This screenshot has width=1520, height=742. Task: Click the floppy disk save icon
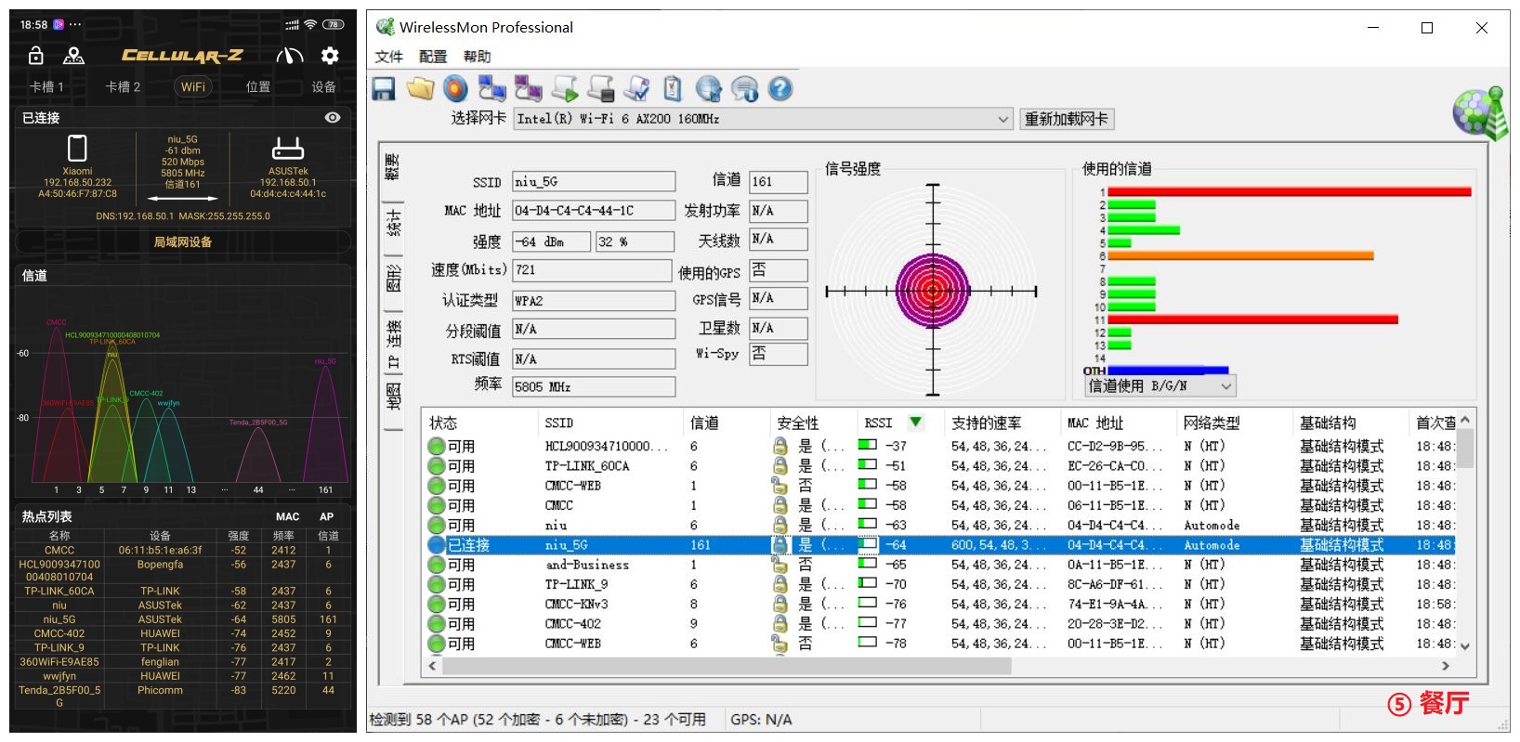[384, 89]
